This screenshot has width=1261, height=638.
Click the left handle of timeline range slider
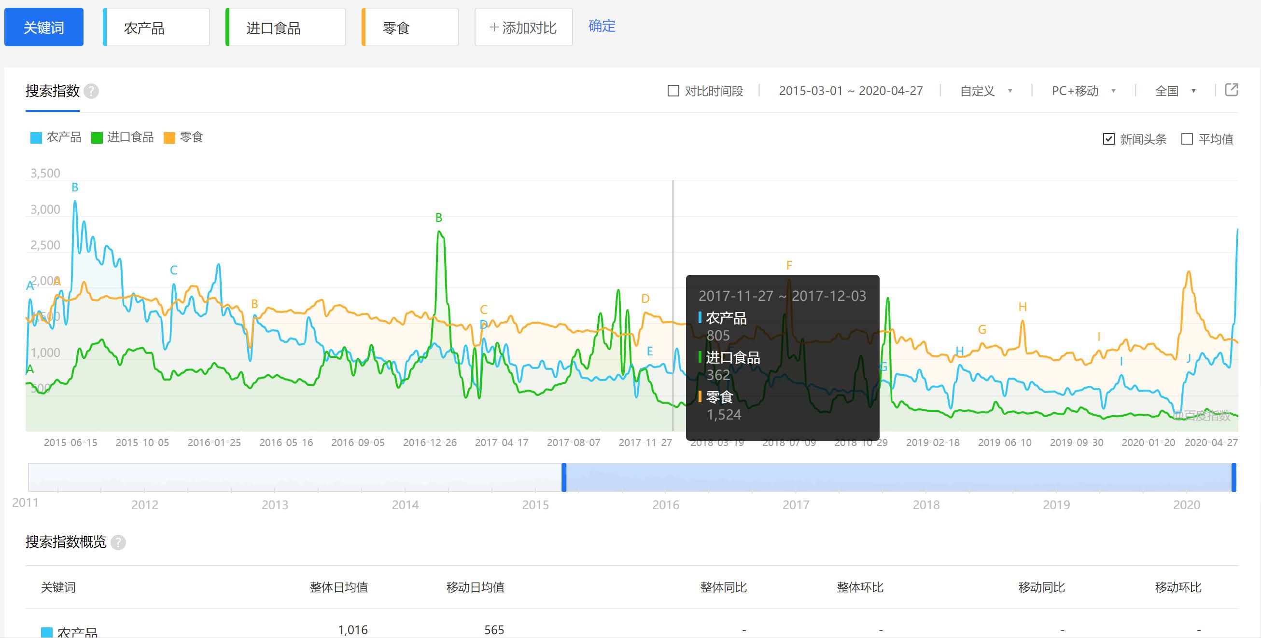(564, 477)
